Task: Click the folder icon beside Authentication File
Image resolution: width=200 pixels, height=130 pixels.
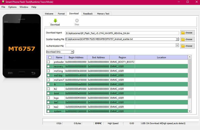Action: click(x=183, y=46)
